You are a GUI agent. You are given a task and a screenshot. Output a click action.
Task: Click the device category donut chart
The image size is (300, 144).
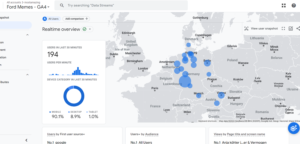74,96
